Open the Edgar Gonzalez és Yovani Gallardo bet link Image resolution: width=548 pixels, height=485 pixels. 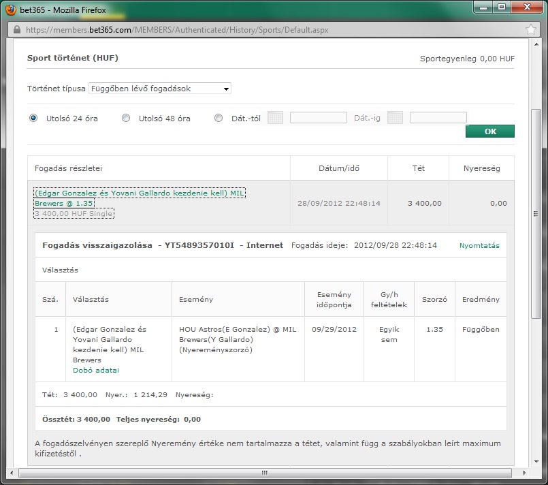(140, 193)
